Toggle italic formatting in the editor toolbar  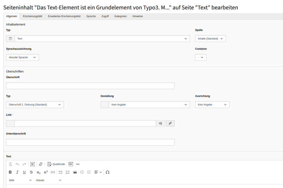[x=17, y=172]
